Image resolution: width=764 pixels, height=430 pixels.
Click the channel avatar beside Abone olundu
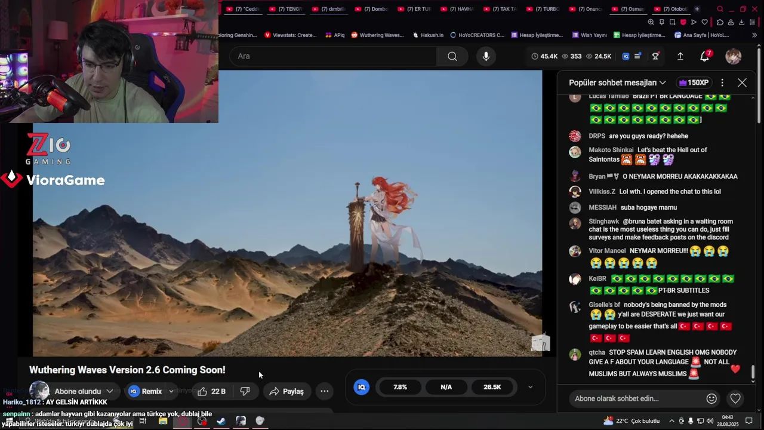(x=39, y=391)
